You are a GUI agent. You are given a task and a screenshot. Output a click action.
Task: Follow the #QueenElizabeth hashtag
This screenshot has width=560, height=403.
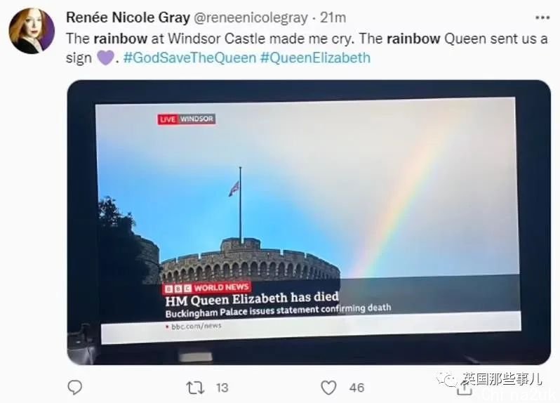coord(315,58)
